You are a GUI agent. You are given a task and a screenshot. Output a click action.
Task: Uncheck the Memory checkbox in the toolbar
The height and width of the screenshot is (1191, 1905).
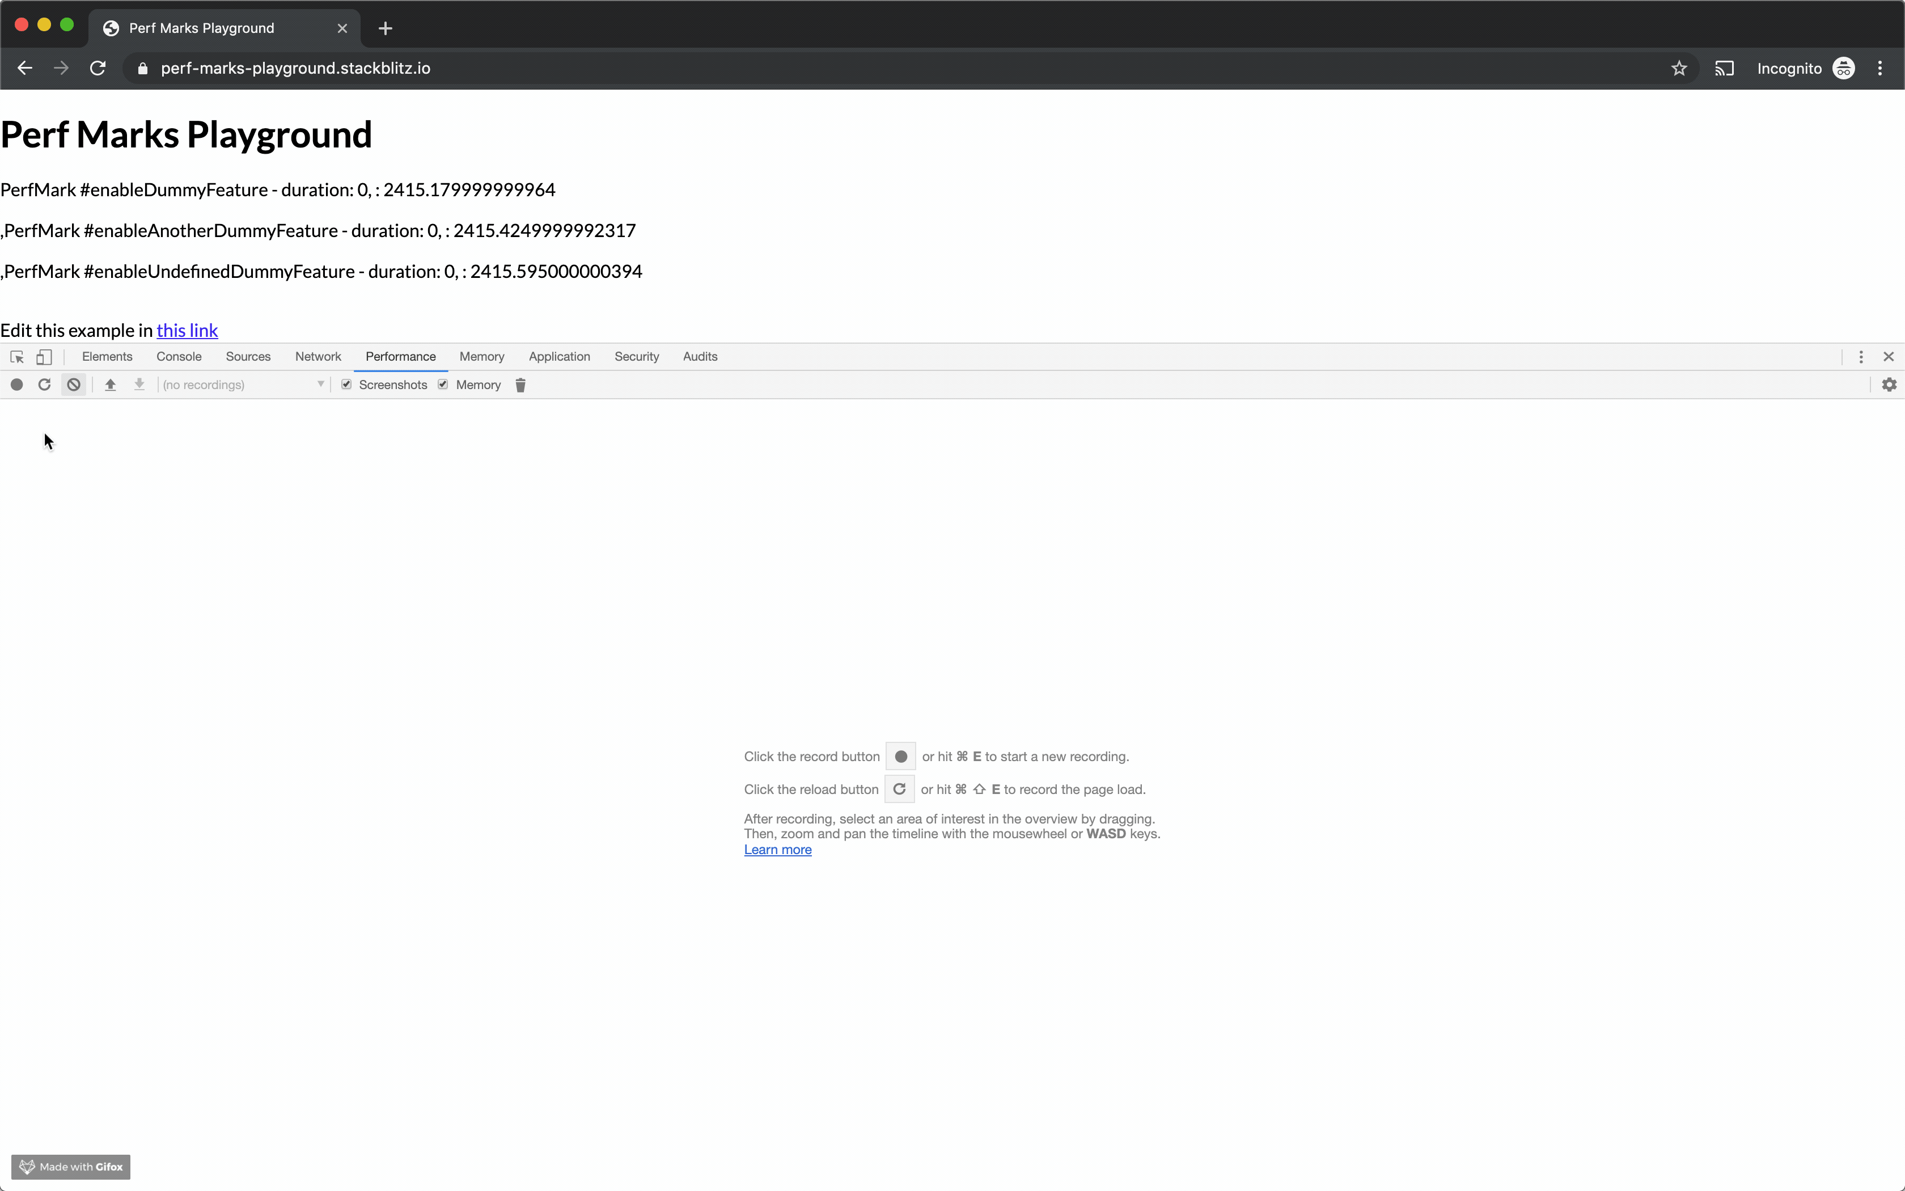(x=443, y=385)
